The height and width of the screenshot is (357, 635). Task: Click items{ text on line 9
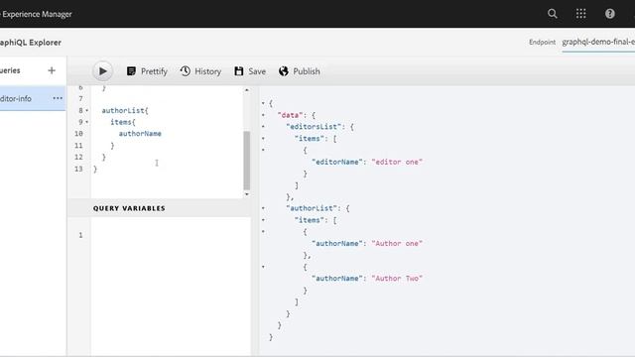point(123,122)
